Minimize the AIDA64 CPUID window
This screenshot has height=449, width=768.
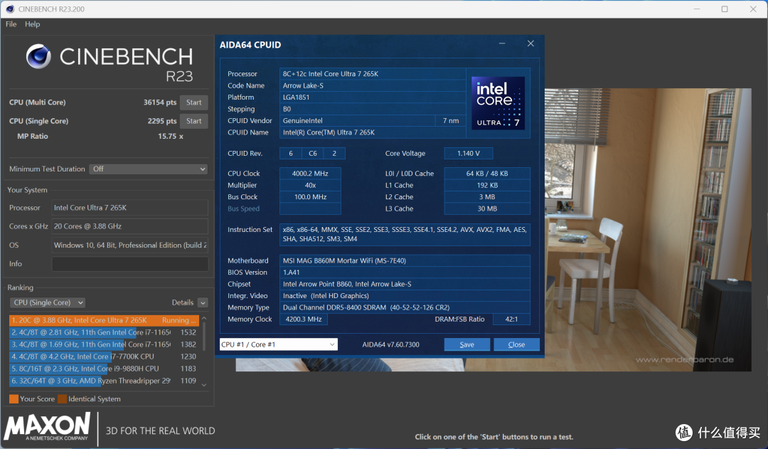click(x=502, y=43)
